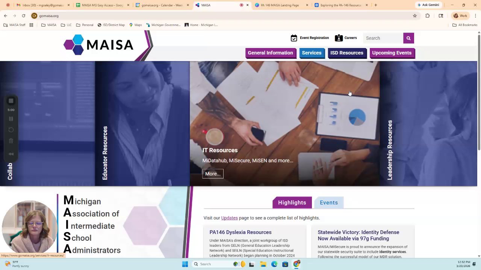Viewport: 481px width, 270px height.
Task: Open a new browser tab
Action: 375,5
